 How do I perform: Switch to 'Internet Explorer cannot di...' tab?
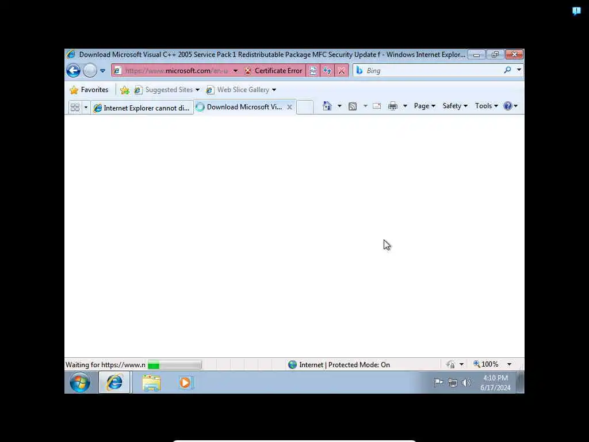(x=142, y=108)
